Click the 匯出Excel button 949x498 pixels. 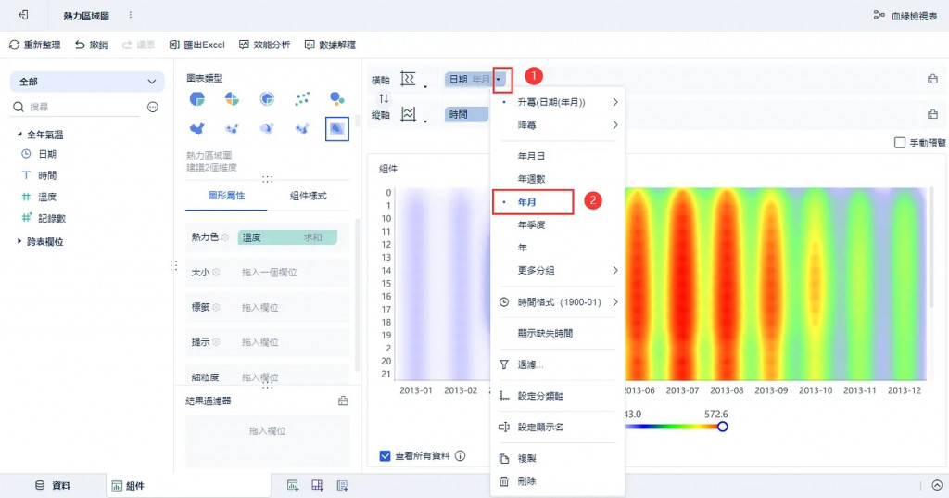(x=196, y=45)
